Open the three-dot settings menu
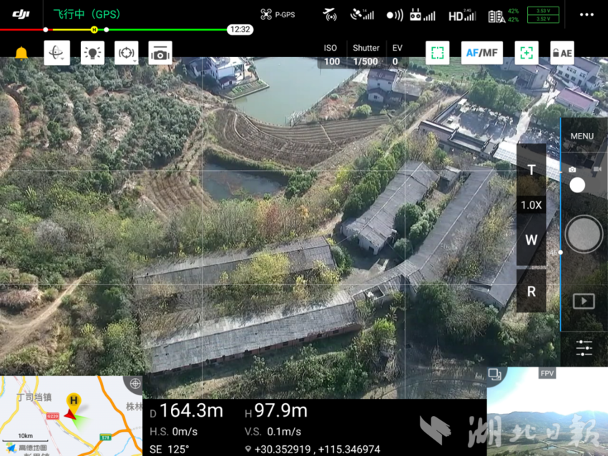Screen dimensions: 608x456 pyautogui.click(x=587, y=15)
